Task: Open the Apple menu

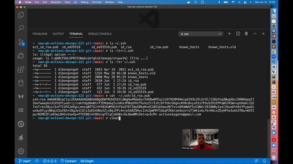Action: pyautogui.click(x=20, y=2)
